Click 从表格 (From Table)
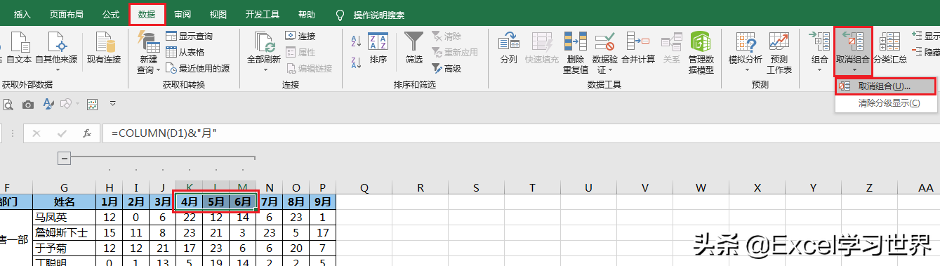This screenshot has width=940, height=266. click(x=185, y=52)
